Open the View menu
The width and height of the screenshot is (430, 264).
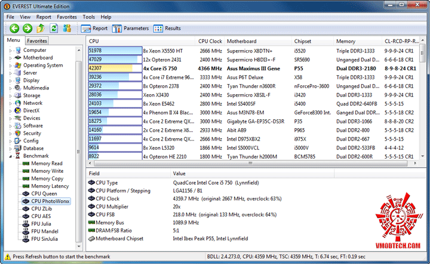(x=25, y=17)
